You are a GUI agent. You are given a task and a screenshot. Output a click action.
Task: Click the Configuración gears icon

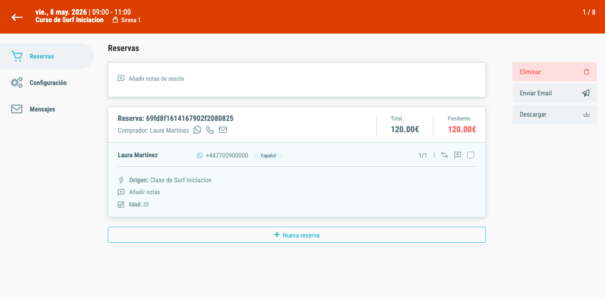coord(17,83)
